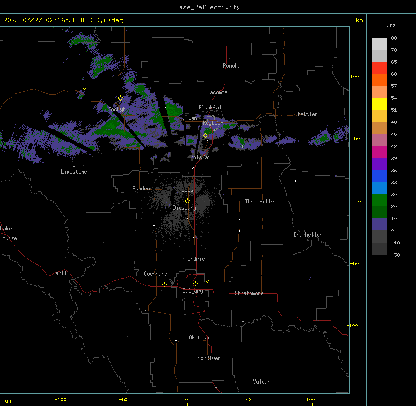Click the Lacombe town label
Viewport: 416px width, 406px height.
pyautogui.click(x=217, y=92)
